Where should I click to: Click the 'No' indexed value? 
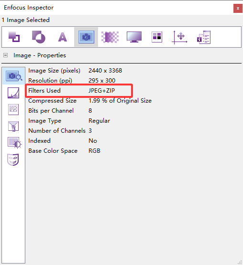[93, 141]
